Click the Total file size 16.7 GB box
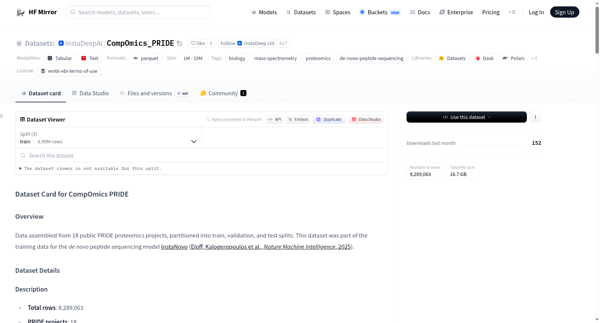 (x=462, y=171)
